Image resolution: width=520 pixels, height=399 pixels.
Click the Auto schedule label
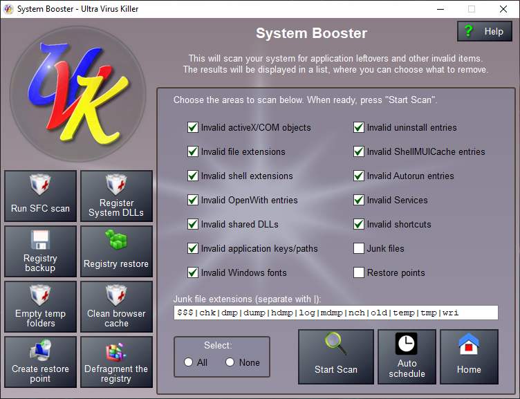tap(407, 369)
